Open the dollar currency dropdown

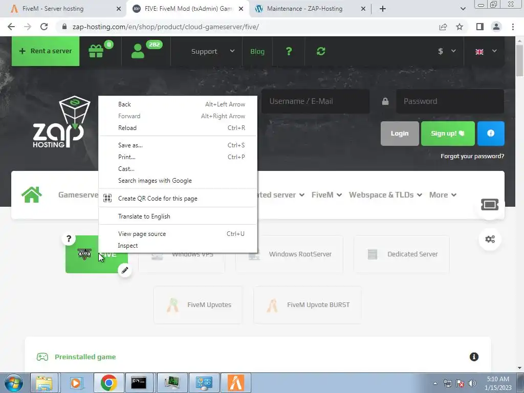[447, 51]
